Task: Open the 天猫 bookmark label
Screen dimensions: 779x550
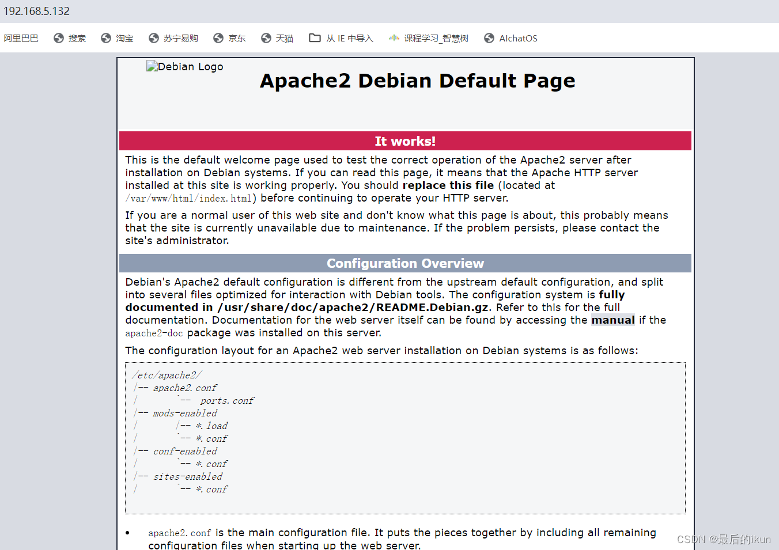Action: (x=285, y=38)
